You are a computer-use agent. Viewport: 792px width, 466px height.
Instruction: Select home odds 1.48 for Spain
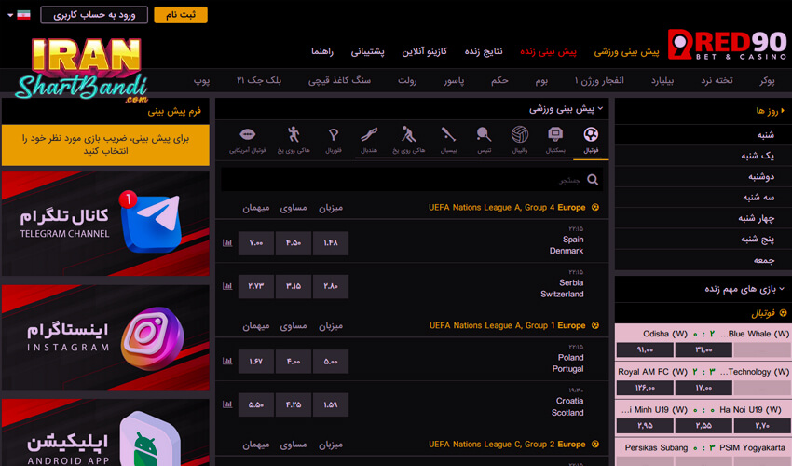point(331,244)
